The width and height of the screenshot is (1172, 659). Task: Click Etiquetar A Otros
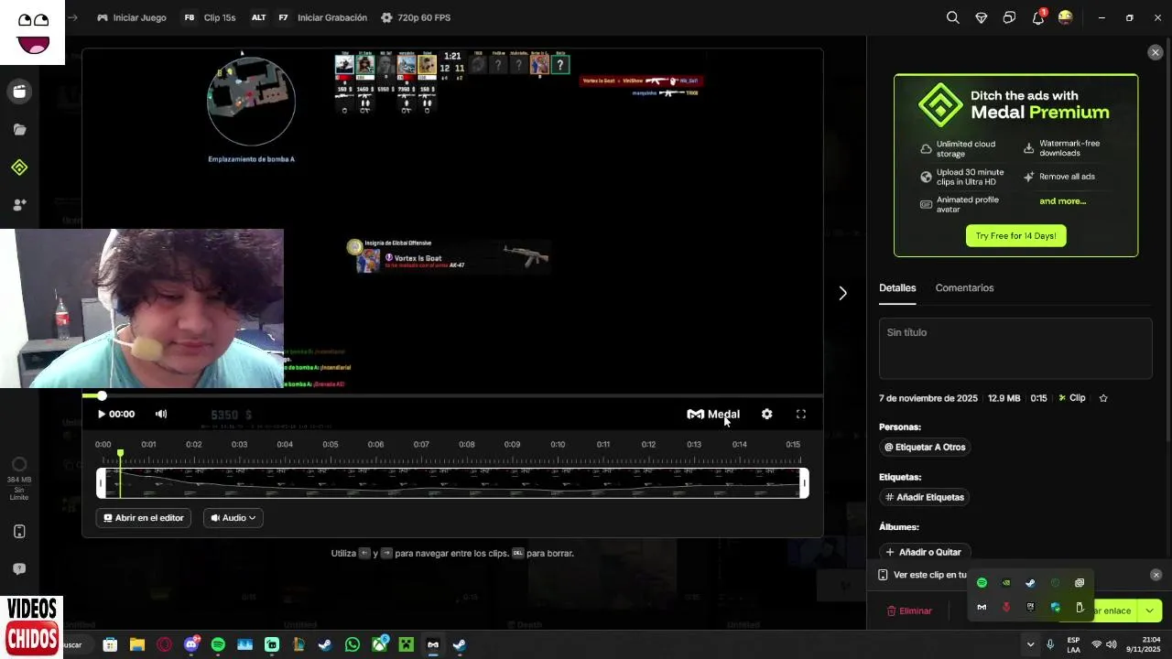coord(925,447)
